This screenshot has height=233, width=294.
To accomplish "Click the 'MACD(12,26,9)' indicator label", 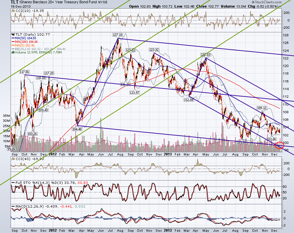I will pos(30,206).
